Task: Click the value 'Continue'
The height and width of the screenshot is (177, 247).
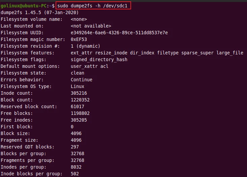Action: 82,80
